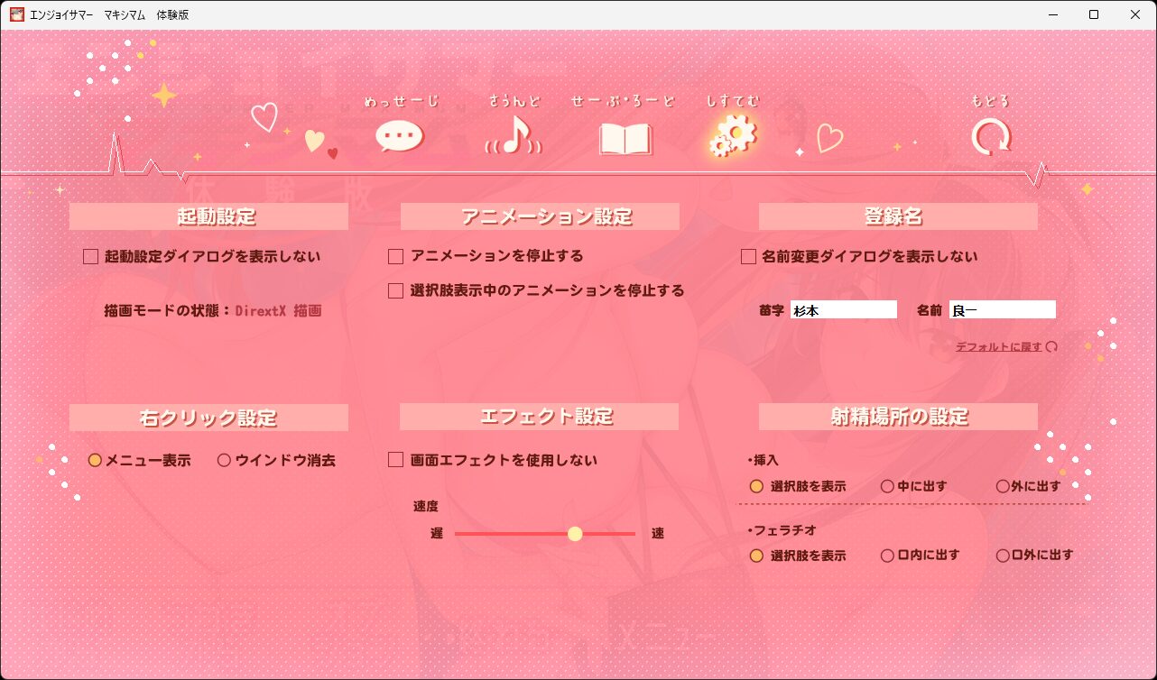Maximize the game window

point(1094,14)
